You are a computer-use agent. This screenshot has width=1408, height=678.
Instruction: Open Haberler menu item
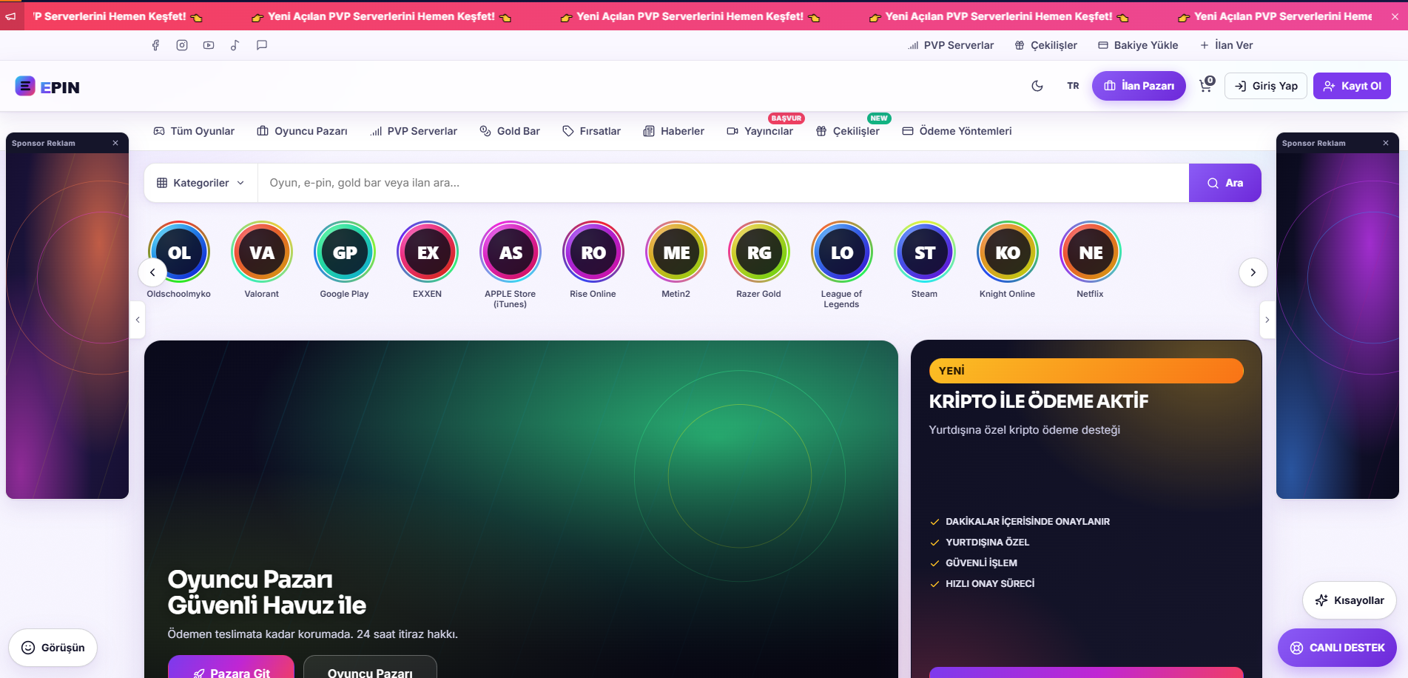tap(673, 131)
